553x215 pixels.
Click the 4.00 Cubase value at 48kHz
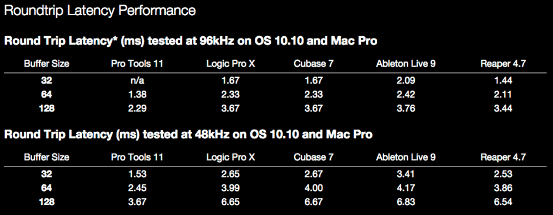pyautogui.click(x=313, y=188)
